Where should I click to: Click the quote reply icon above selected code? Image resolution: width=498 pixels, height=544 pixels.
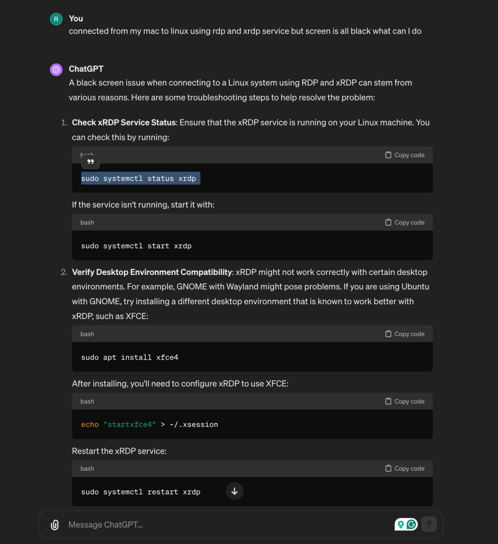tap(90, 162)
